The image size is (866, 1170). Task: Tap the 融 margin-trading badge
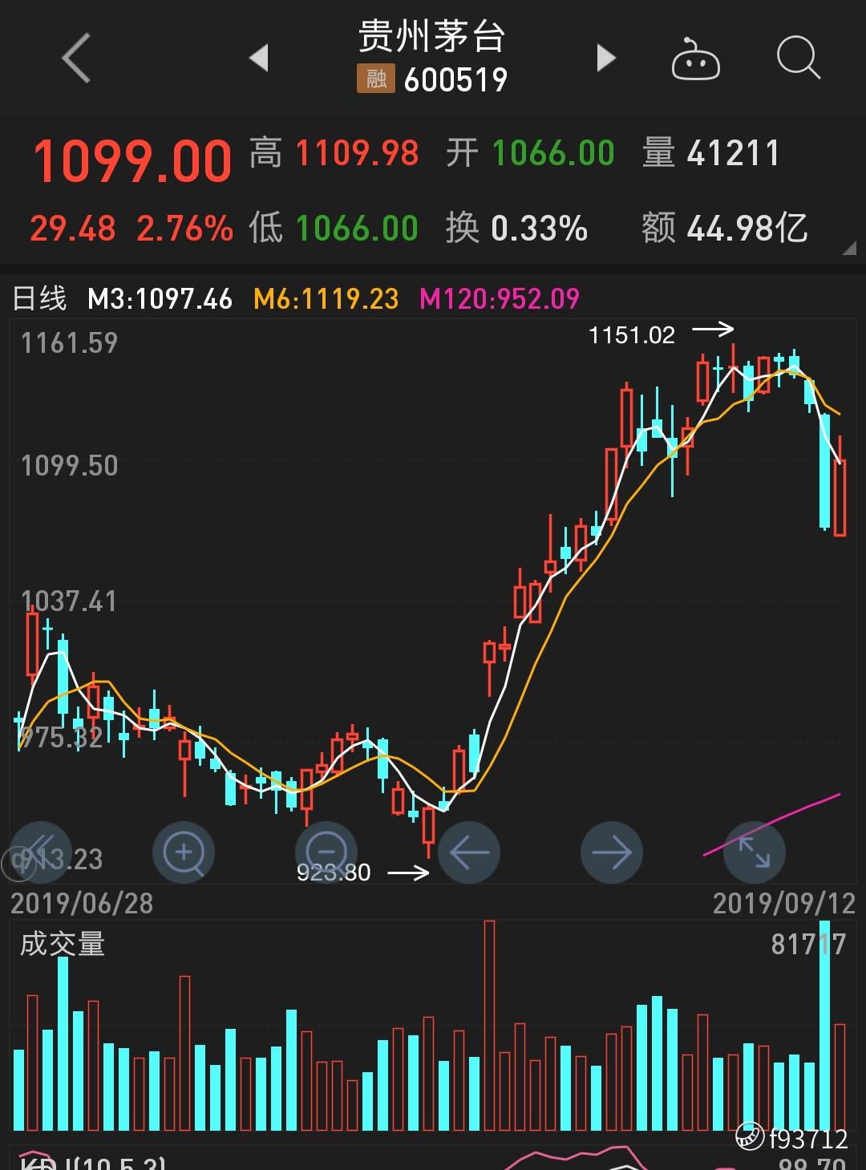pyautogui.click(x=375, y=79)
